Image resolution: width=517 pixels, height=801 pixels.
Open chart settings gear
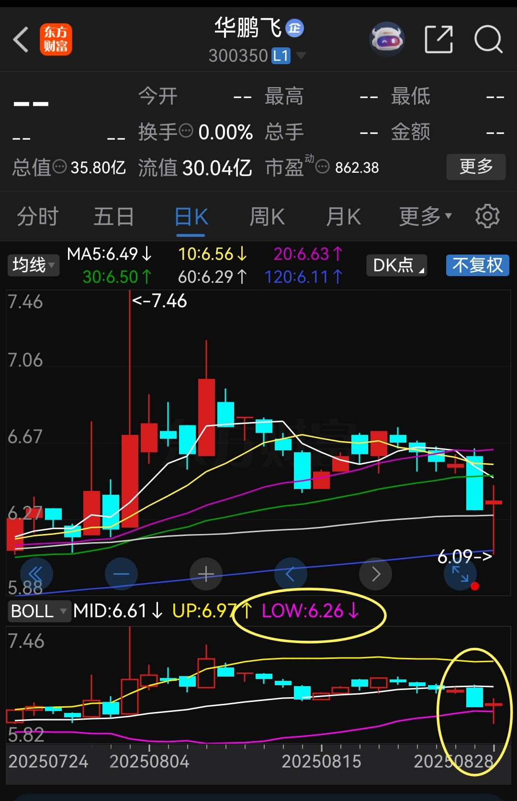point(487,216)
